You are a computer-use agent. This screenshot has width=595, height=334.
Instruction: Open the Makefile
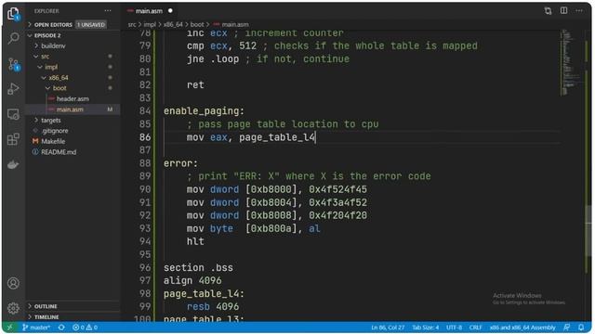(53, 141)
